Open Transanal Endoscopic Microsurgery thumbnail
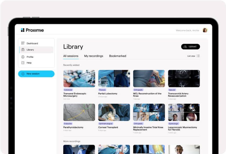 pyautogui.click(x=79, y=79)
